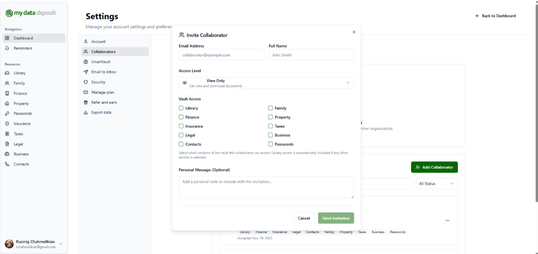Click the Account person icon in settings

(x=86, y=42)
